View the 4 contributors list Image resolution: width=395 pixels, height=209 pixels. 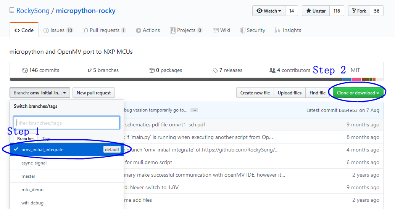[290, 70]
